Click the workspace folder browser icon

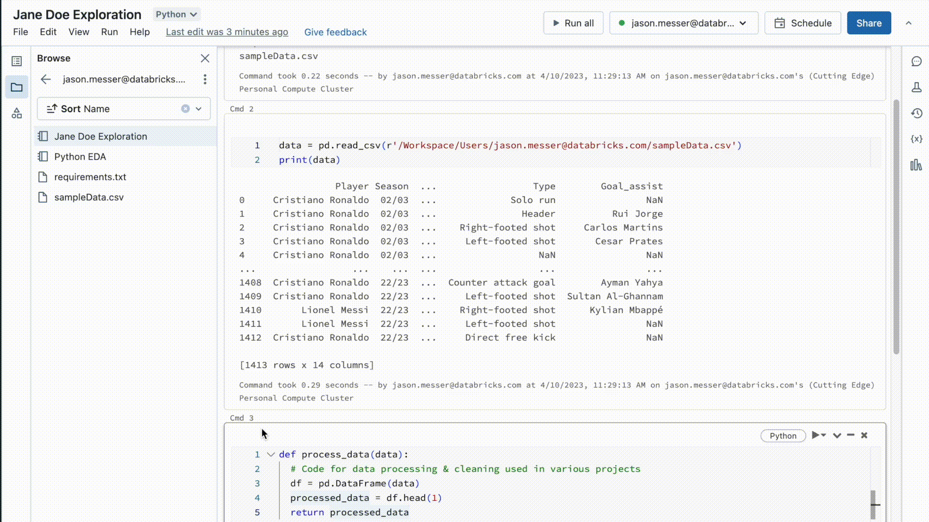point(16,87)
